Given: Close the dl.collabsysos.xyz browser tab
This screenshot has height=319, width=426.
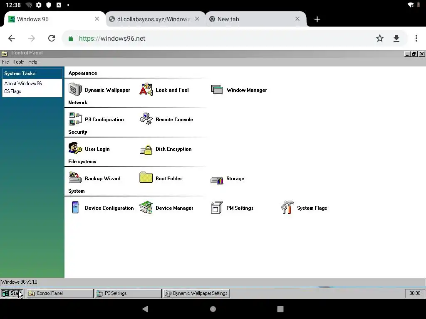Looking at the screenshot, I should tap(197, 19).
